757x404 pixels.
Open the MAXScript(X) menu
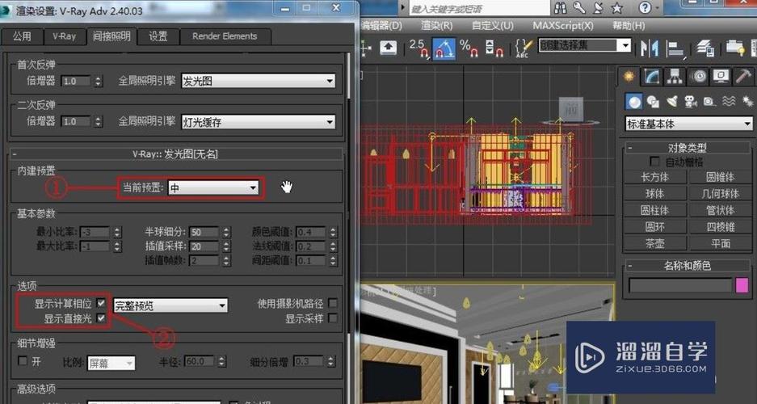[x=563, y=25]
